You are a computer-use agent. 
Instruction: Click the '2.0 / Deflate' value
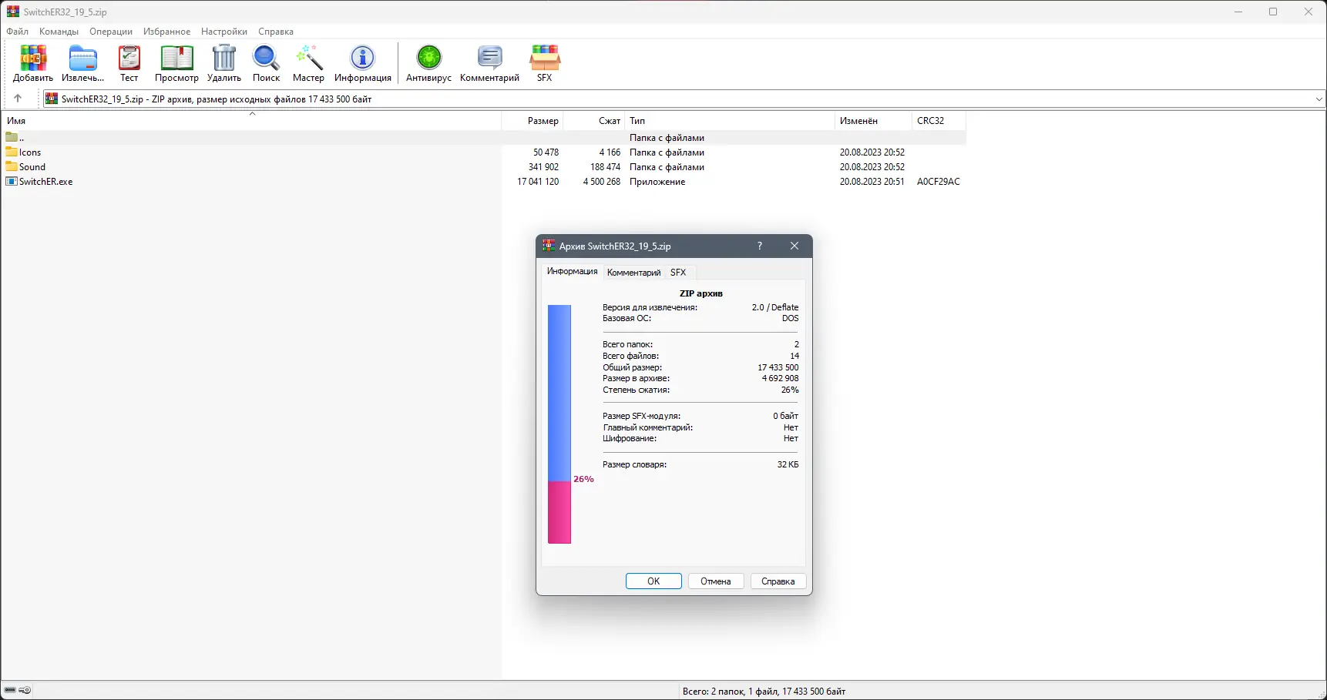[775, 307]
